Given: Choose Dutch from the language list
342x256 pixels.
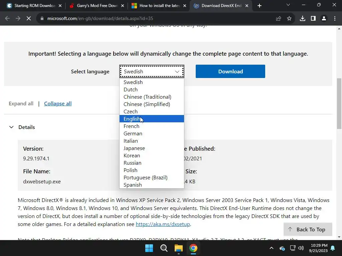Looking at the screenshot, I should point(152,89).
